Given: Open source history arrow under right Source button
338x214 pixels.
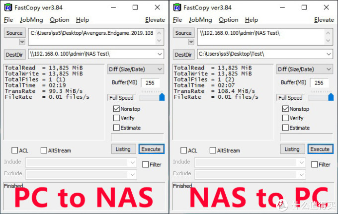Looking at the screenshot, I should (191, 42).
